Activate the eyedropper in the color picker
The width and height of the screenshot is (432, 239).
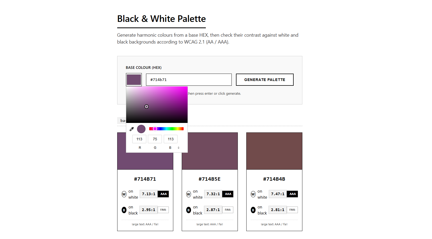pyautogui.click(x=131, y=129)
